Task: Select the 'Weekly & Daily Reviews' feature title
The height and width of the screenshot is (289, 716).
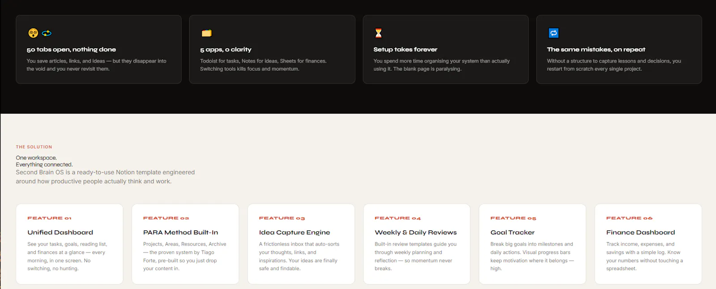Action: [416, 233]
